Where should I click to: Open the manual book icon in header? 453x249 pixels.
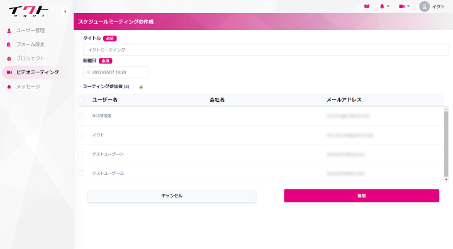(367, 6)
